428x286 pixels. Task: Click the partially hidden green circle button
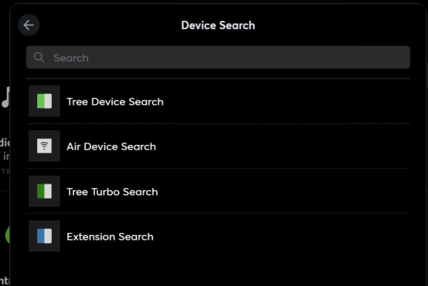tap(8, 234)
